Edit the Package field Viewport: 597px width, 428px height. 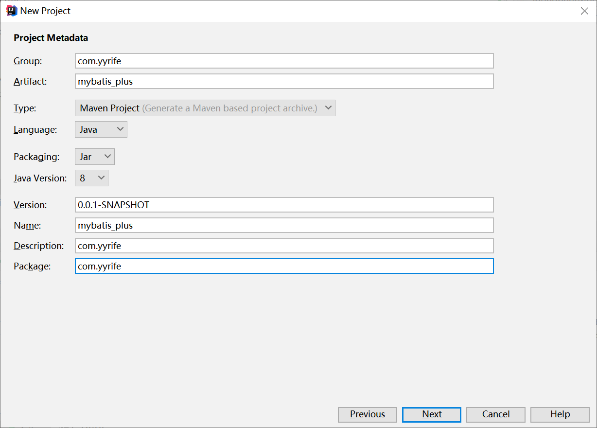pyautogui.click(x=284, y=266)
